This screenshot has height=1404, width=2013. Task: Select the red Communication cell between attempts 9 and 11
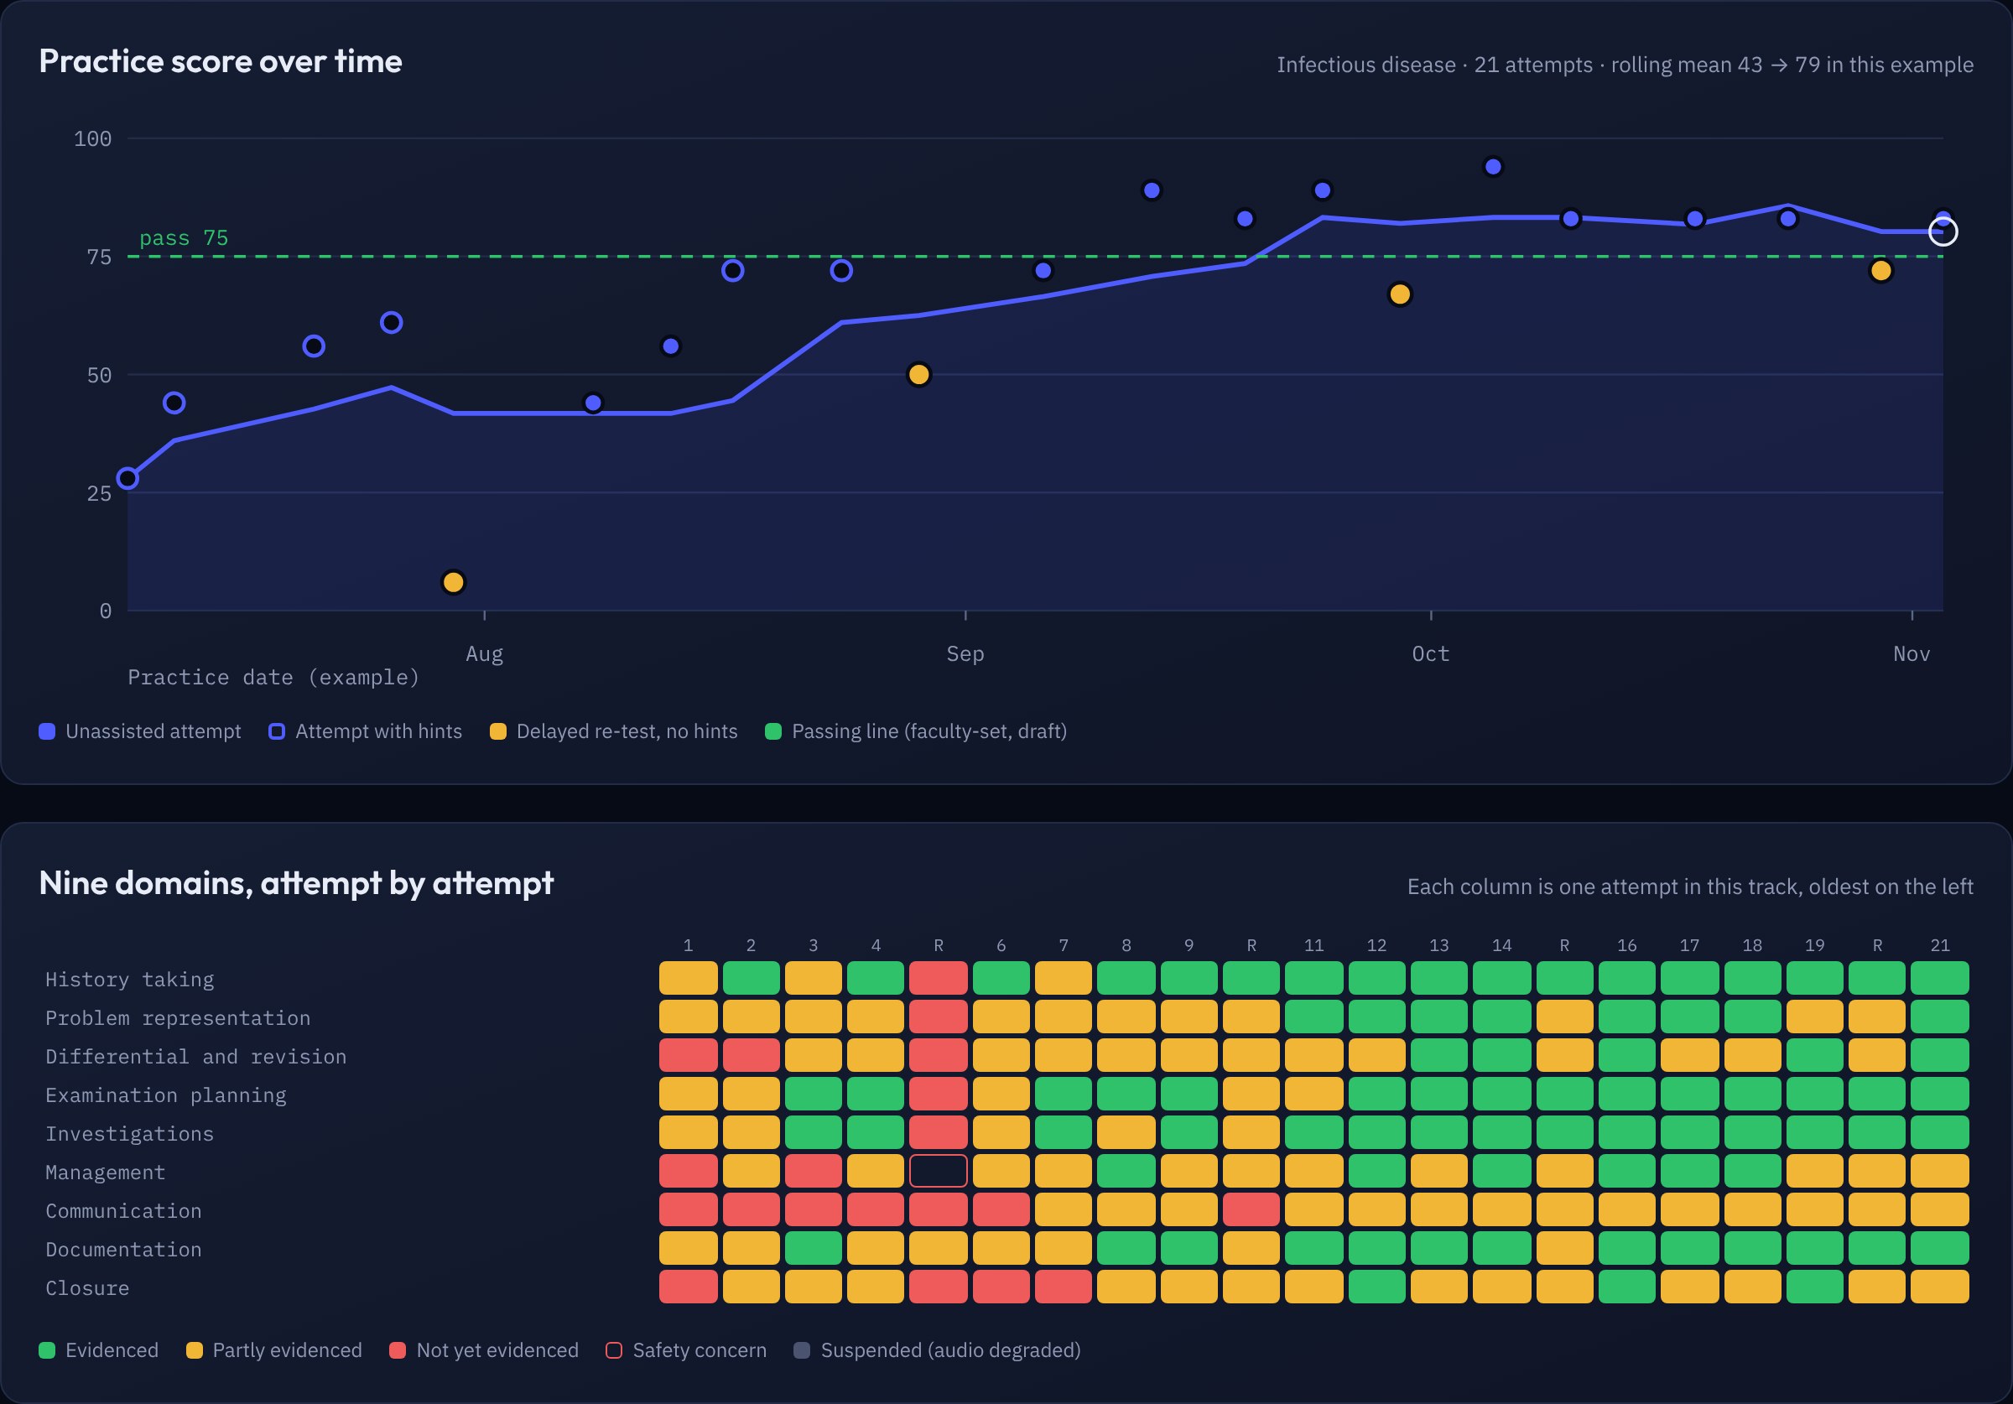[1251, 1209]
